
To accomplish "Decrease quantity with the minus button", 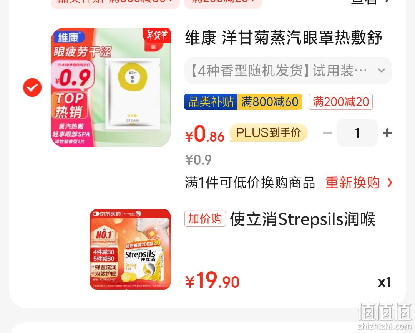I will coord(327,133).
